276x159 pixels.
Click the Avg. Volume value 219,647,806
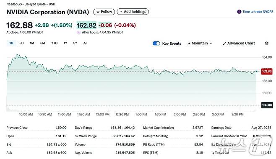pyautogui.click(x=125, y=153)
